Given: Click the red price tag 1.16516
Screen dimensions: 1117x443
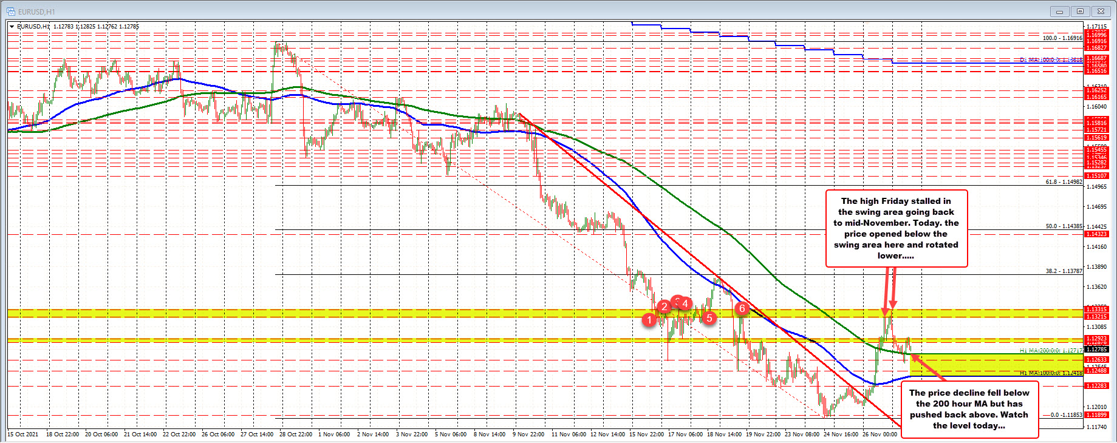Looking at the screenshot, I should point(1096,71).
